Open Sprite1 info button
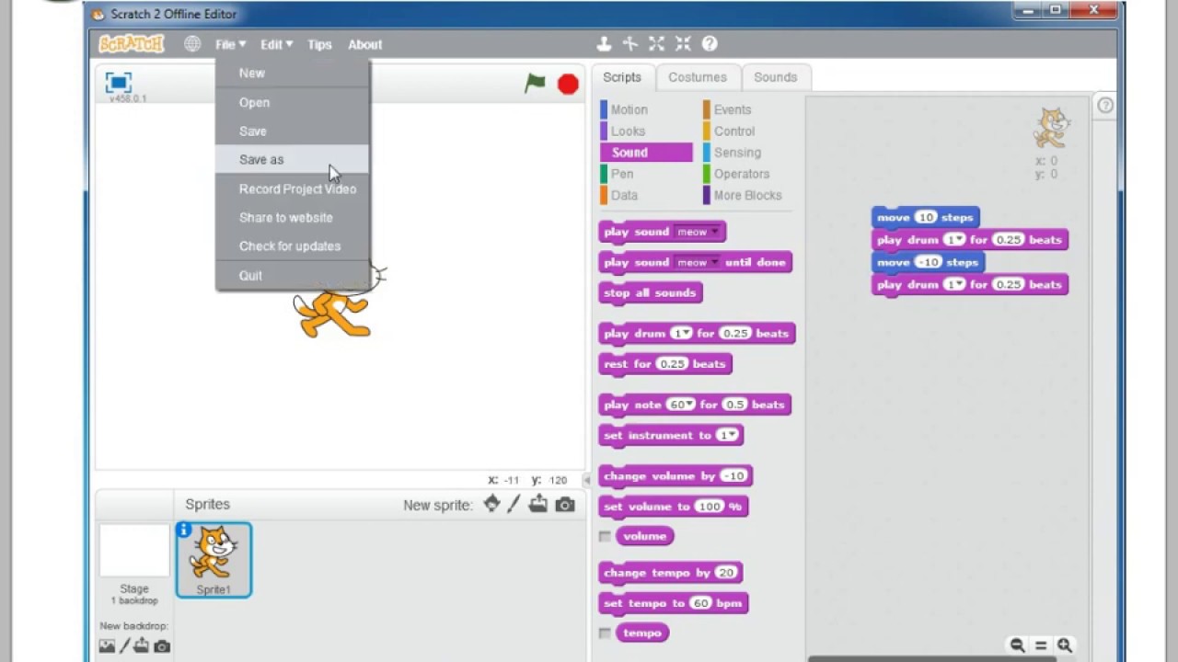Screen dimensions: 1178x662 pyautogui.click(x=184, y=530)
